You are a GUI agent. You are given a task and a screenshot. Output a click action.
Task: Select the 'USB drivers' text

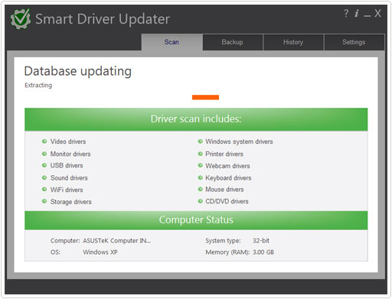(x=67, y=166)
